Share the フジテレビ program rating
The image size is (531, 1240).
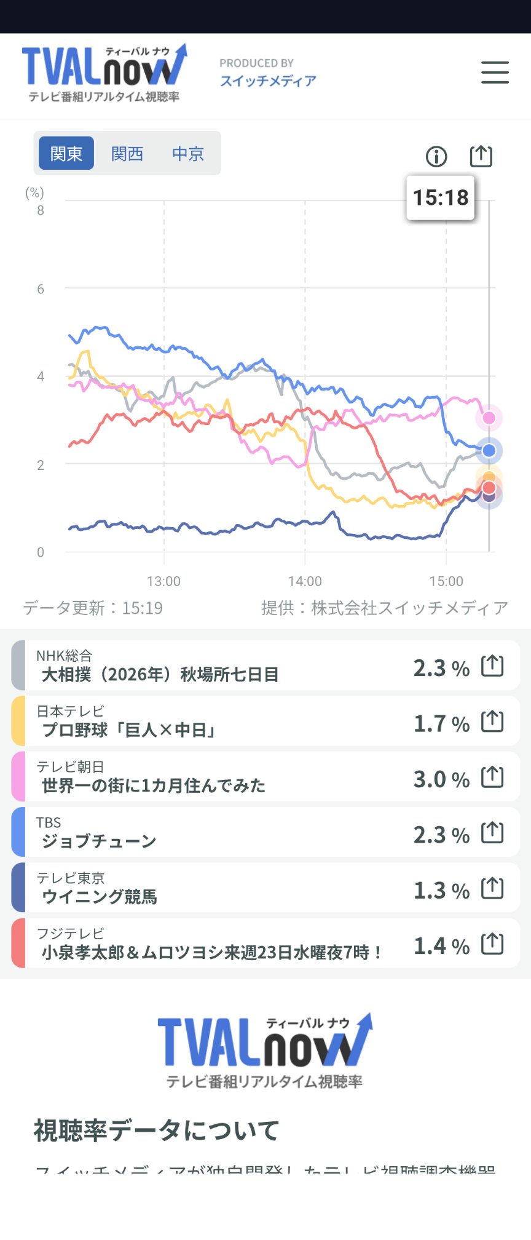coord(492,943)
